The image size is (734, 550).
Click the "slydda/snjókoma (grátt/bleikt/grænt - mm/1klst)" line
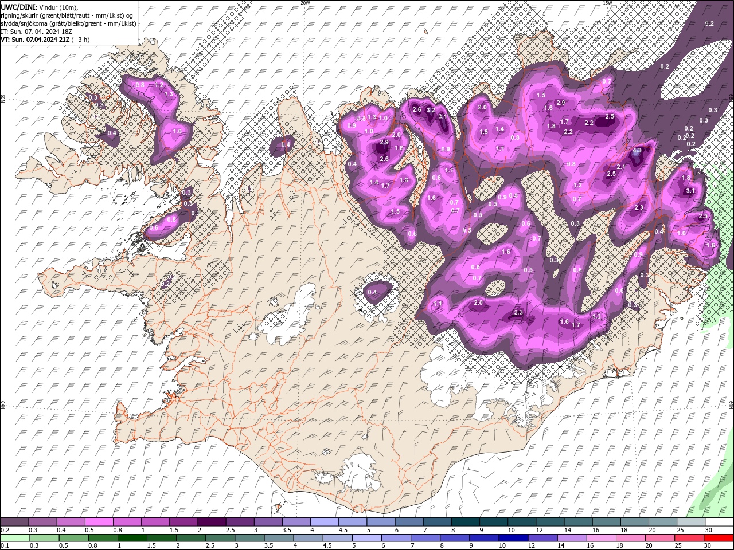pos(69,23)
